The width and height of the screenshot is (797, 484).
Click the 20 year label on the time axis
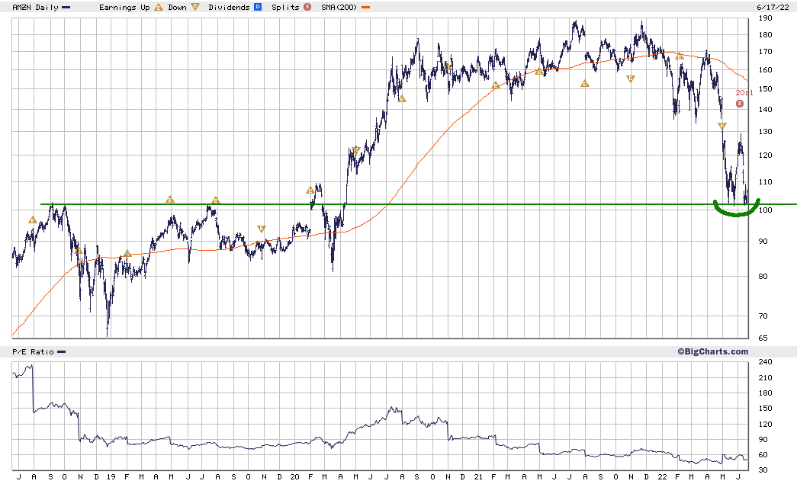295,477
